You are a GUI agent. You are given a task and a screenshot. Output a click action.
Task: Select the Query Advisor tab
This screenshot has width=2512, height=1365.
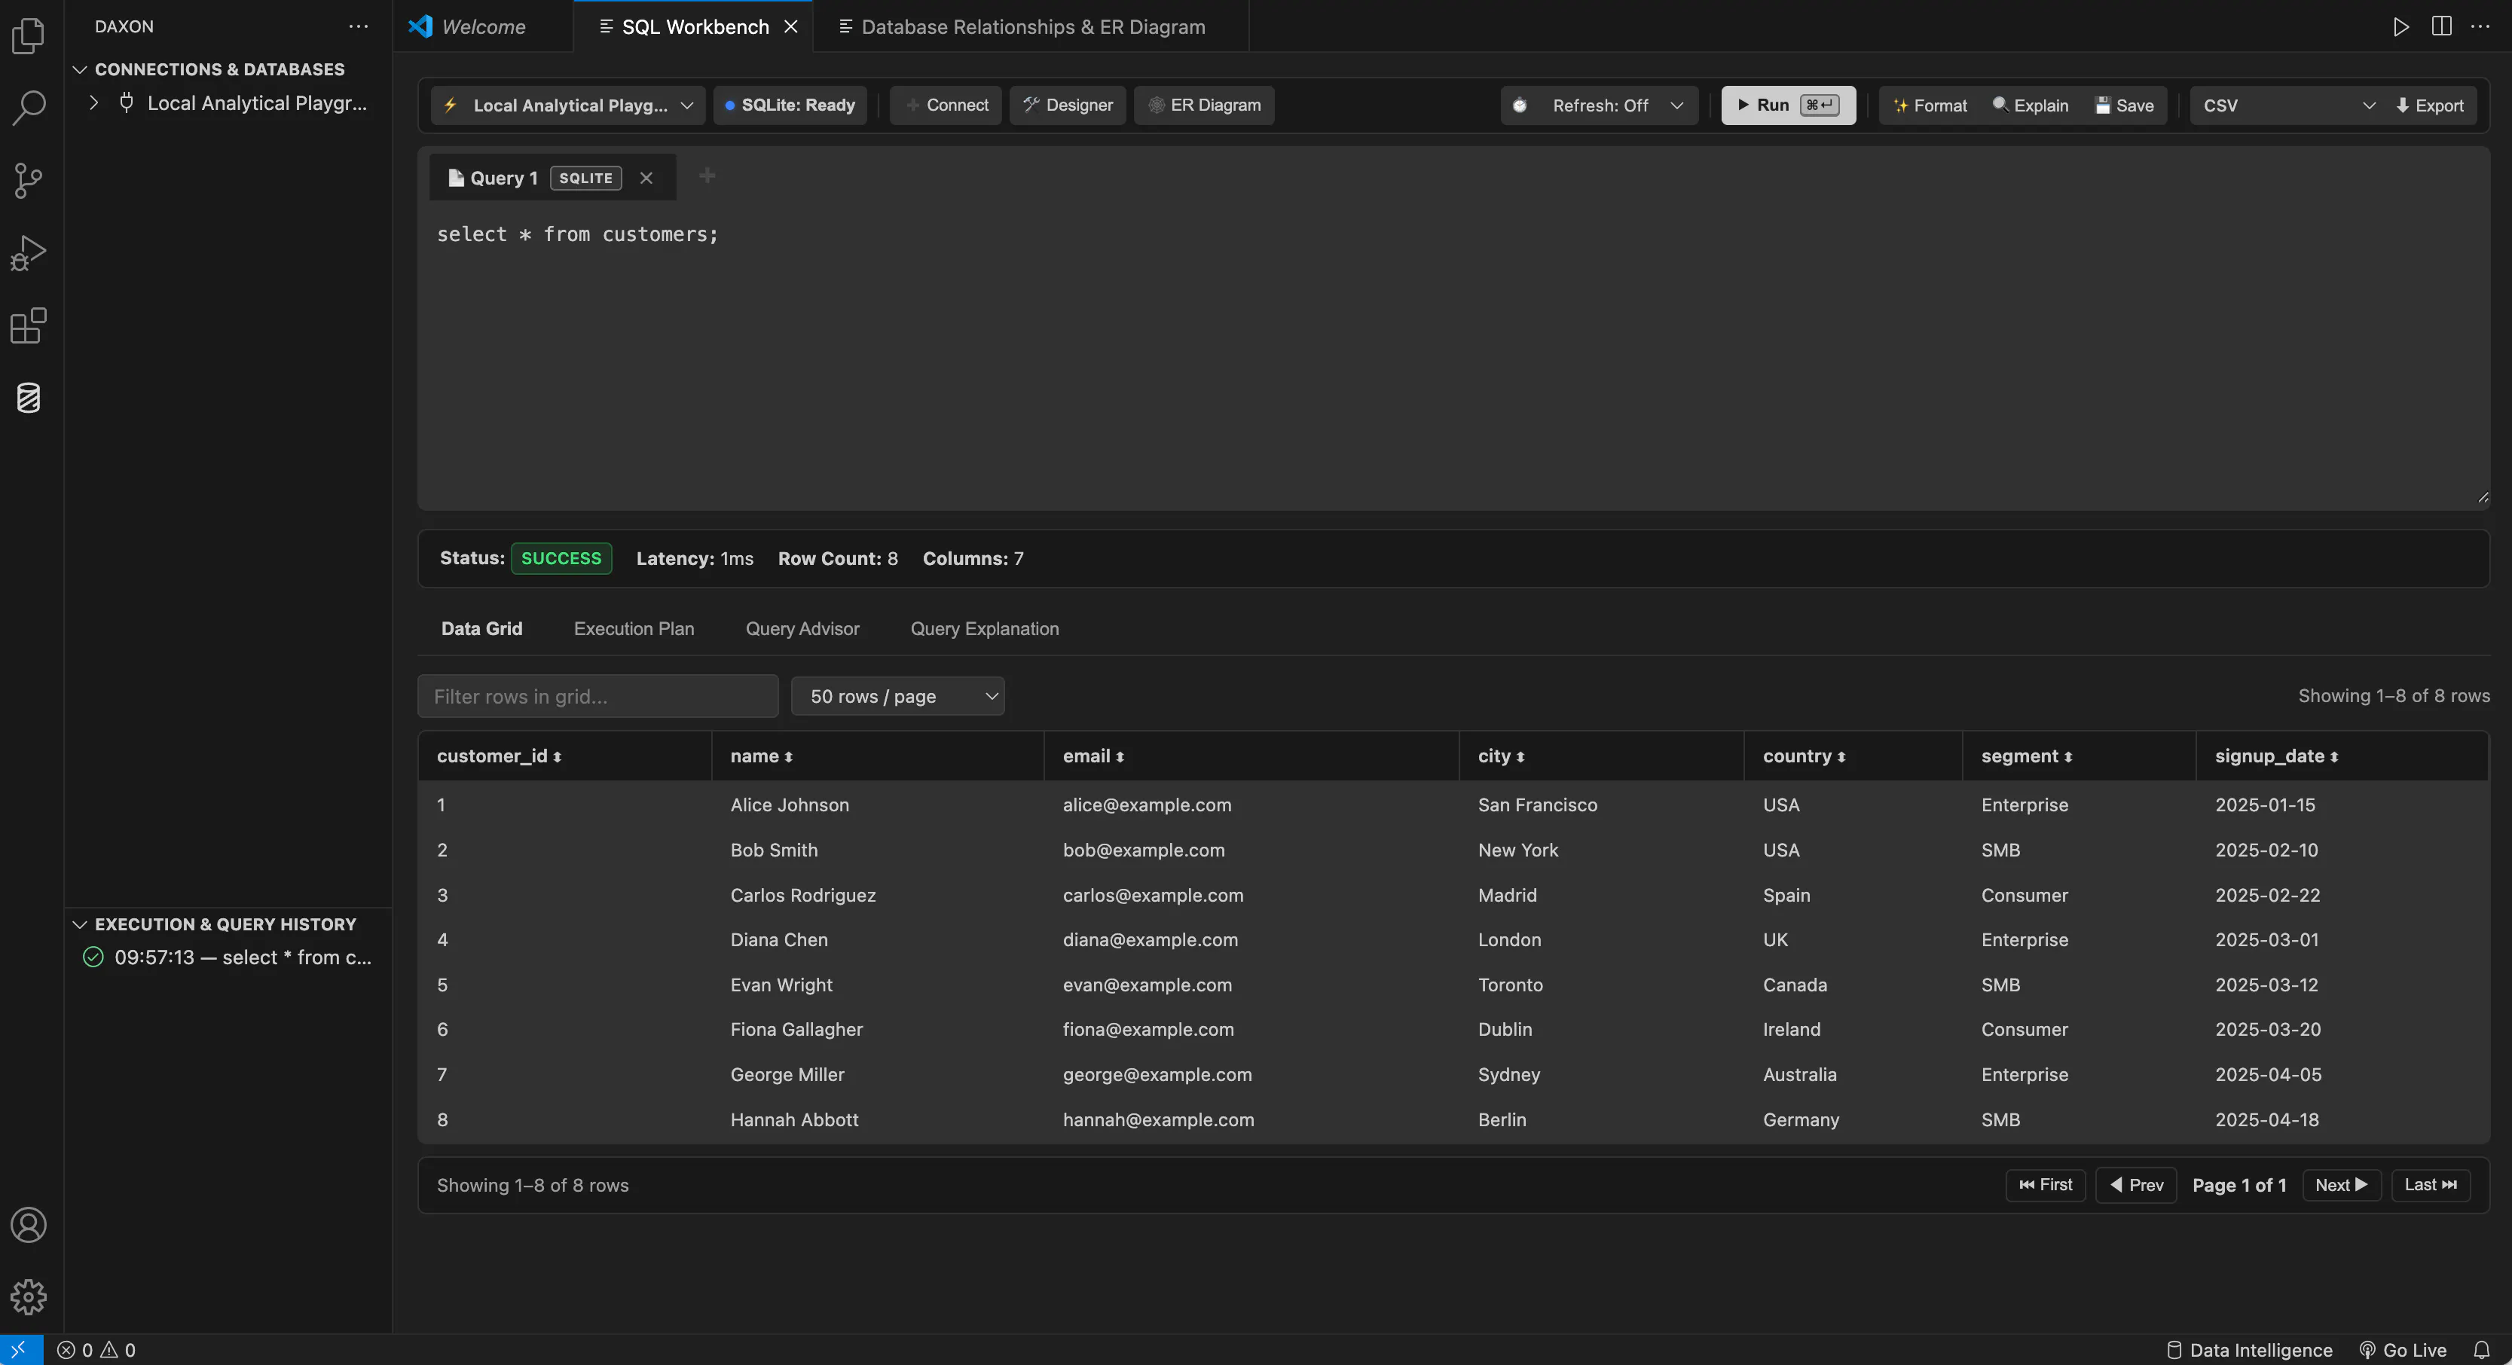coord(802,629)
